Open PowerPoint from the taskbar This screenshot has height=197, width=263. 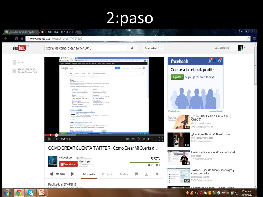(x=42, y=193)
